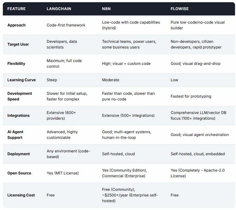The width and height of the screenshot is (236, 210).
Task: Click the FLOWISE column header
Action: 180,9
